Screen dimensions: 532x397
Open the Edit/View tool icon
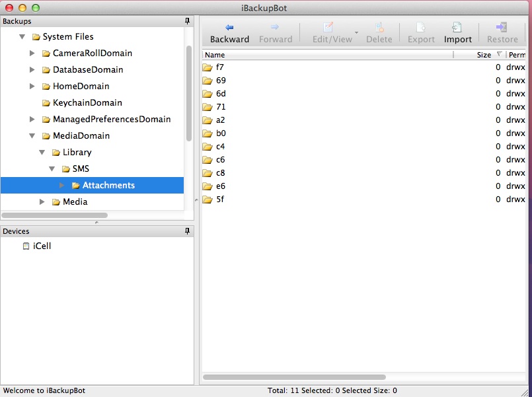pos(328,27)
